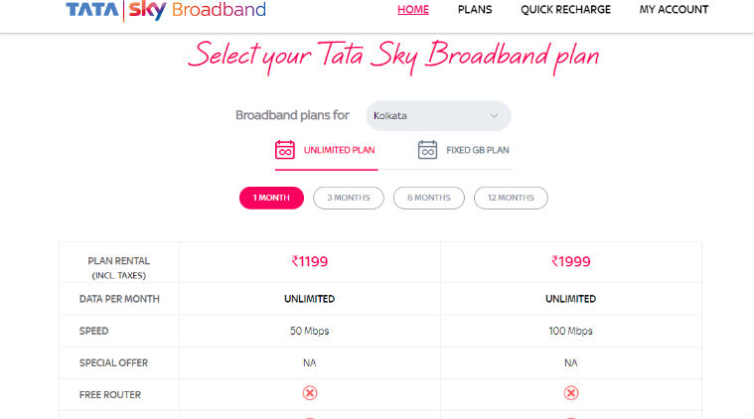
Task: Open the Quick Recharge page
Action: [565, 10]
